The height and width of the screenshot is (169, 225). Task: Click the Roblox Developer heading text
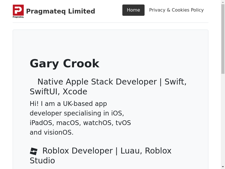click(x=107, y=151)
